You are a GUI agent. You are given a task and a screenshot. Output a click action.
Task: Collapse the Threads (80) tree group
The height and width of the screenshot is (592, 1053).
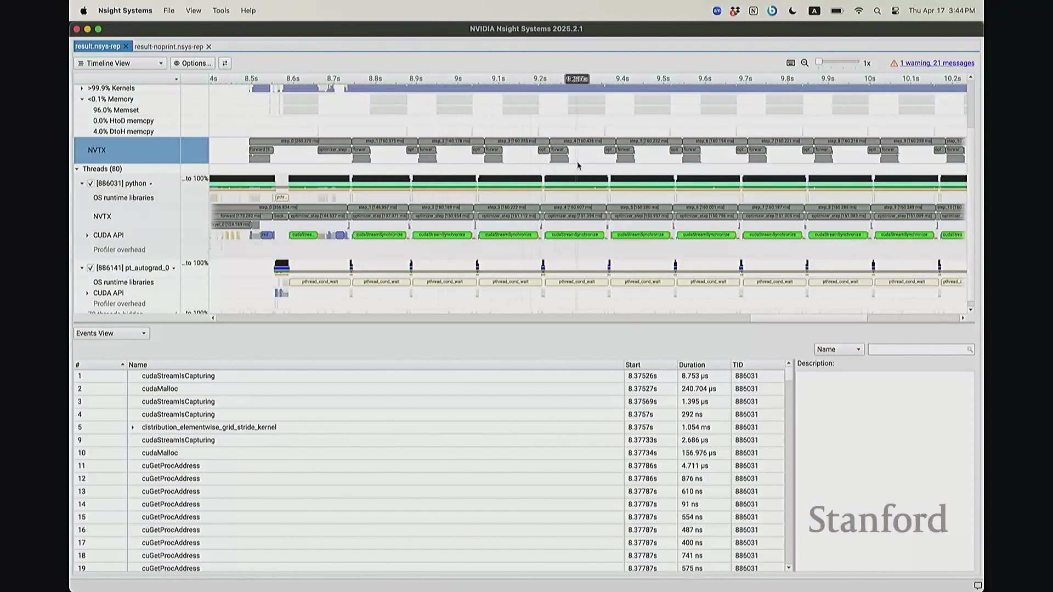coord(77,169)
